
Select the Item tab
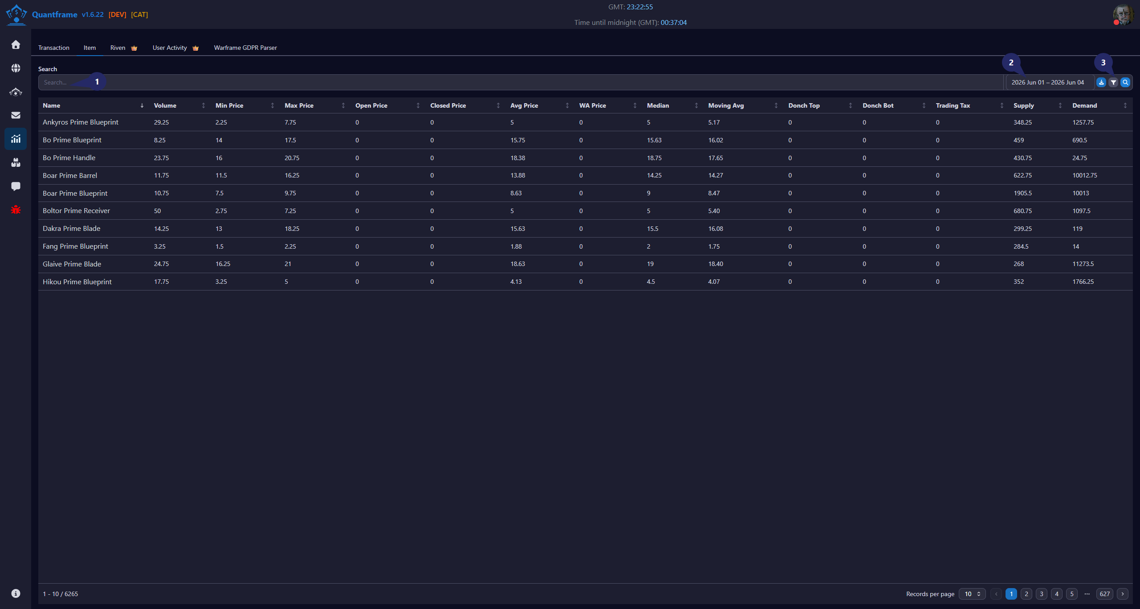pyautogui.click(x=90, y=48)
